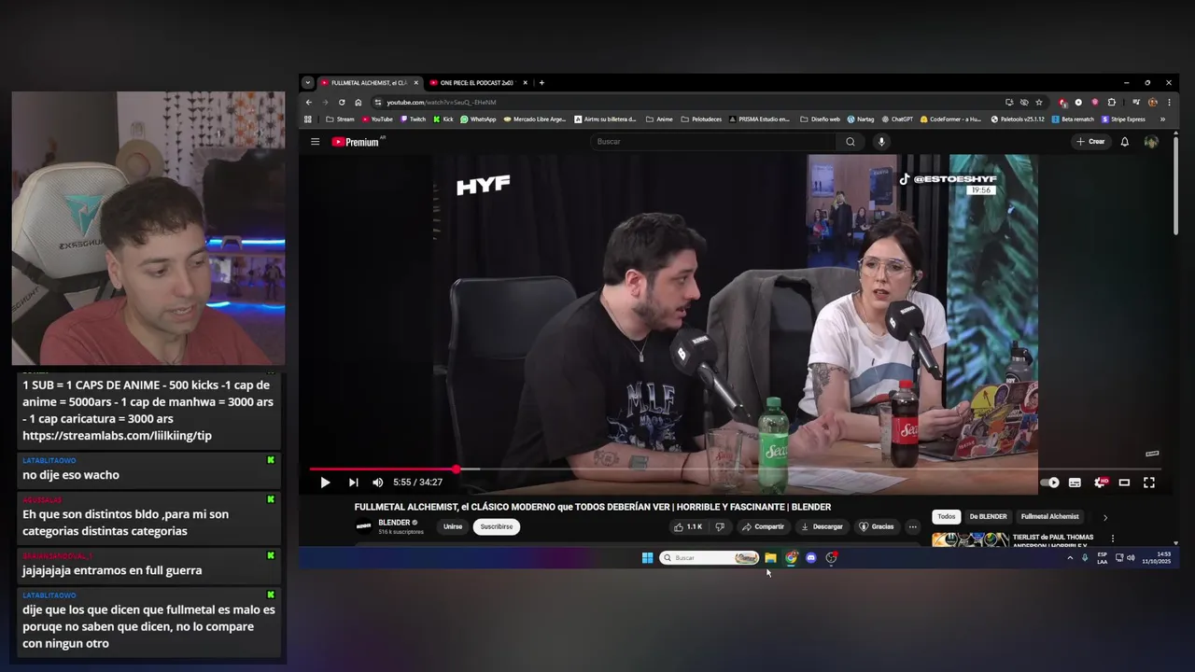
Task: Bookmark this page with star
Action: tap(1039, 103)
